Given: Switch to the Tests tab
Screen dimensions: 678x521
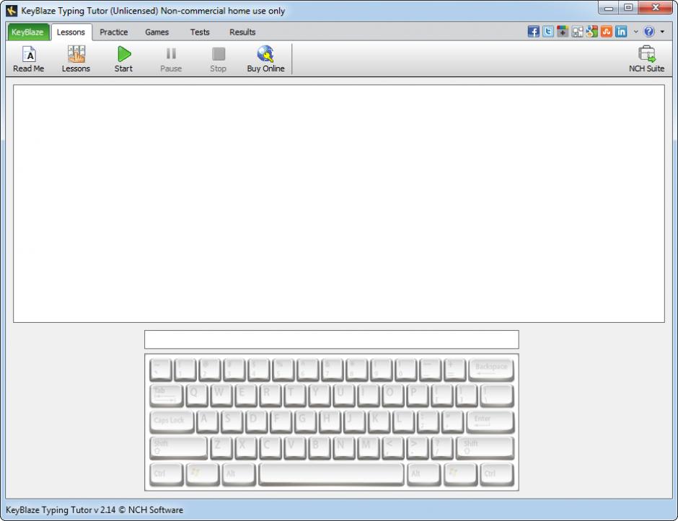Looking at the screenshot, I should [200, 32].
